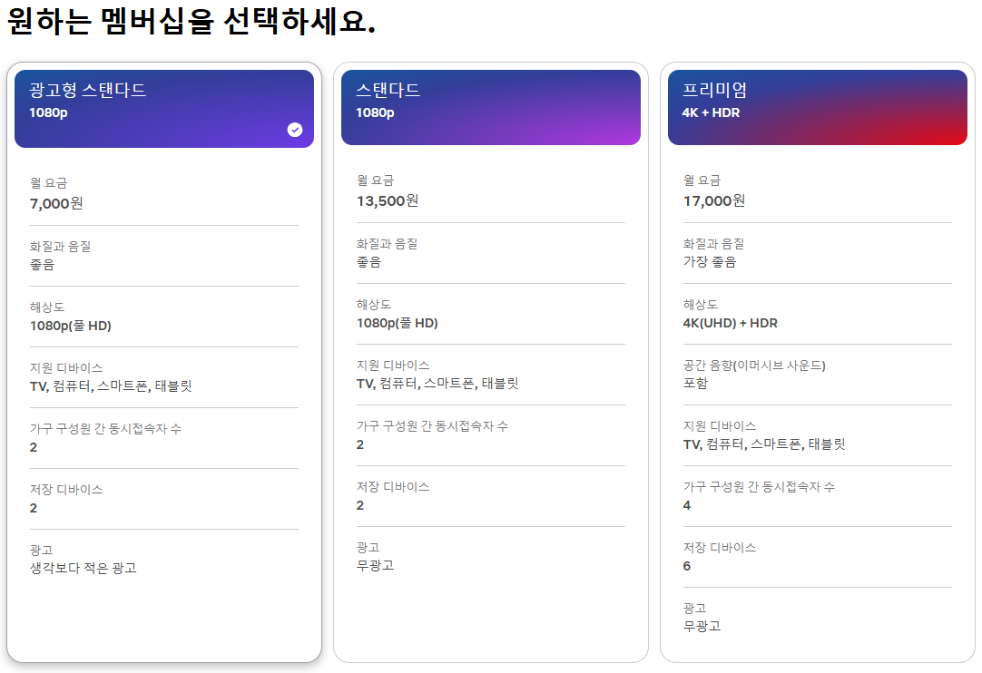Click 포함 value under 공간 음향
The width and height of the screenshot is (982, 673).
coord(695,383)
